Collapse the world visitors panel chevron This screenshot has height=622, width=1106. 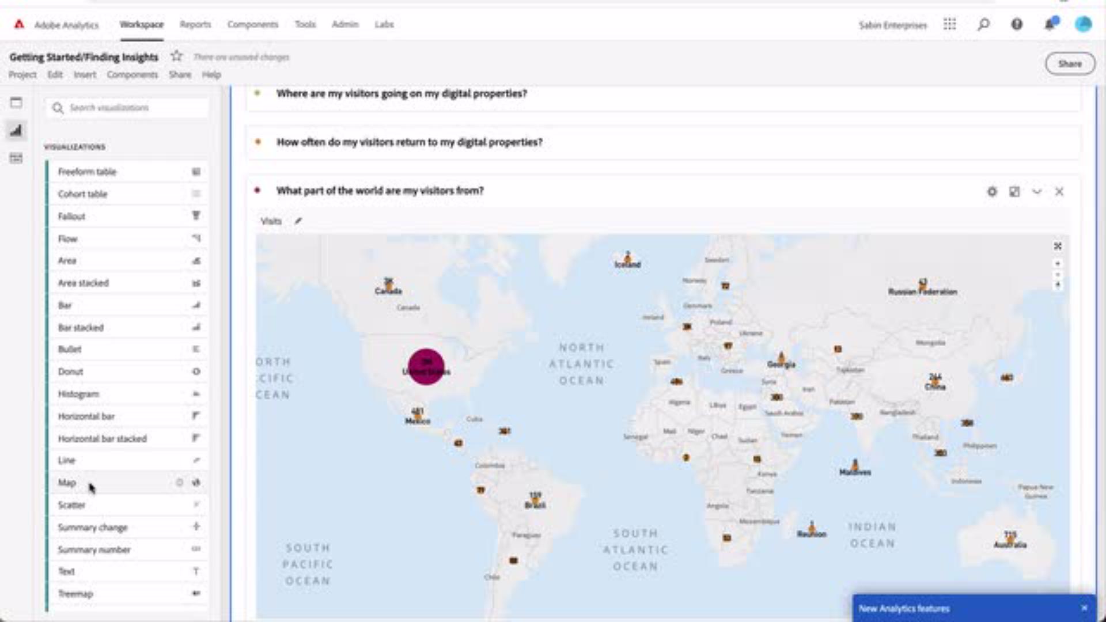pyautogui.click(x=1037, y=192)
